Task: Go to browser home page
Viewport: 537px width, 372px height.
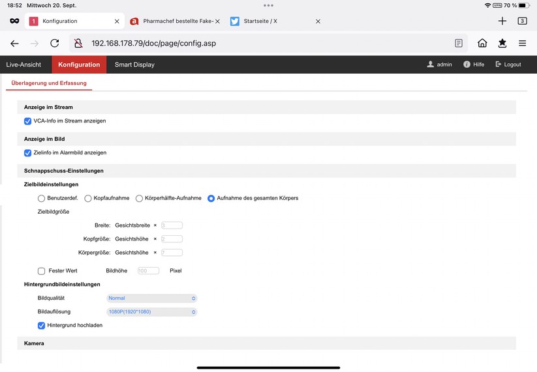Action: click(482, 43)
